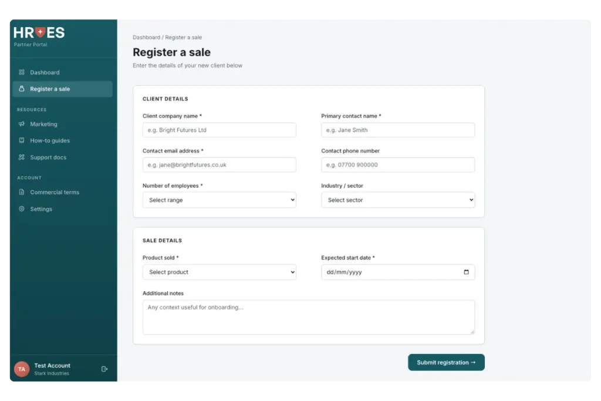Click the How-to guides book icon
Viewport: 601px width, 401px height.
point(22,140)
